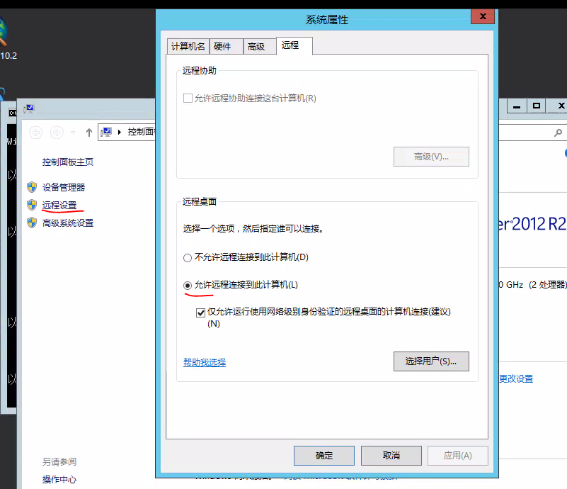Click the up-one-level arrow in Control Panel

click(x=89, y=131)
